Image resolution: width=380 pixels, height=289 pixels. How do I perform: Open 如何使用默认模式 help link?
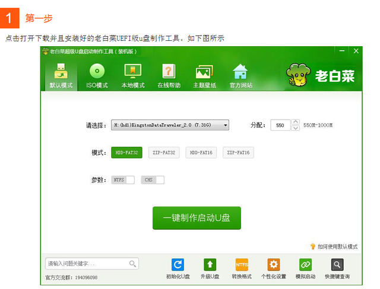point(337,247)
